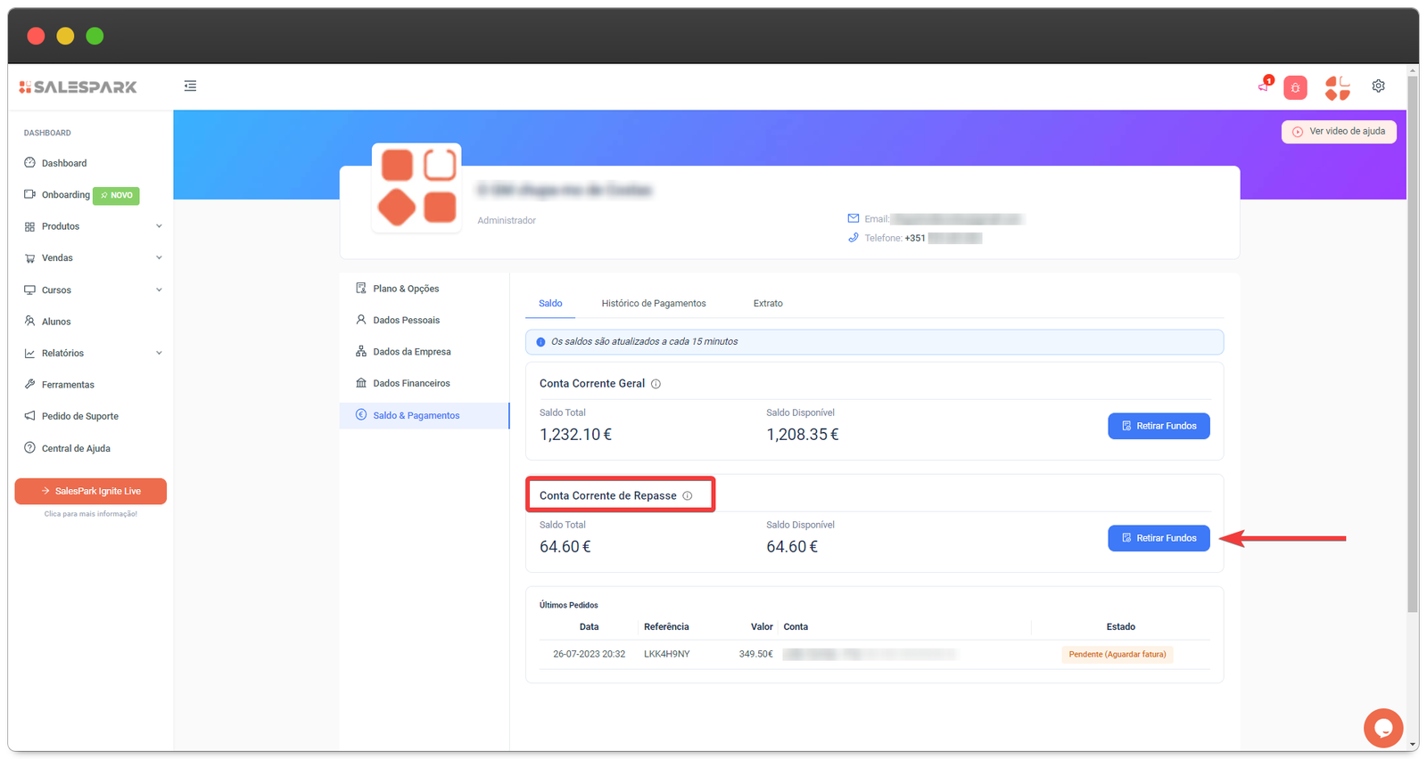The image size is (1427, 759).
Task: Open the chat support bubble
Action: click(1382, 728)
